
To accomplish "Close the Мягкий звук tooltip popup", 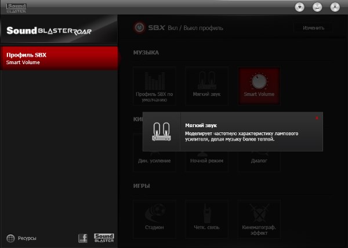I will click(317, 118).
